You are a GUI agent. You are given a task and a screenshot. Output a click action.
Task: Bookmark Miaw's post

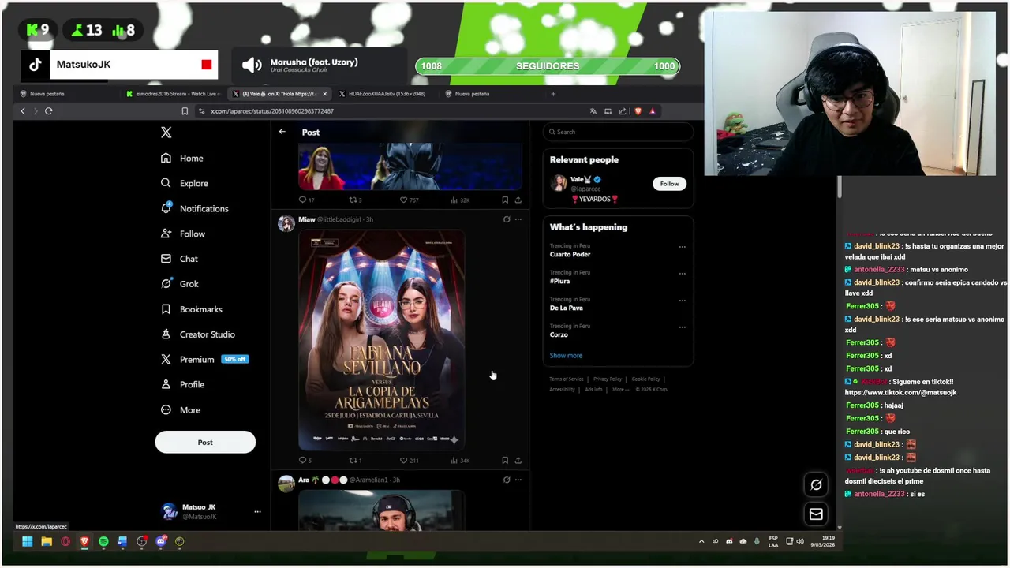pyautogui.click(x=505, y=460)
